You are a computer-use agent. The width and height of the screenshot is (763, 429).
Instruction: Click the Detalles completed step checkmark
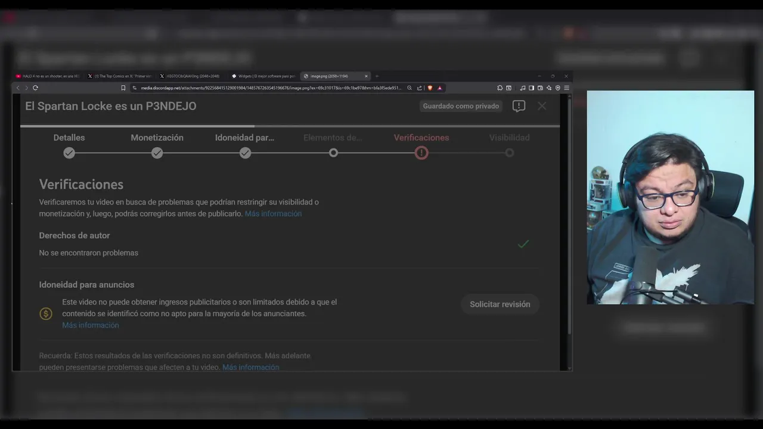[69, 153]
